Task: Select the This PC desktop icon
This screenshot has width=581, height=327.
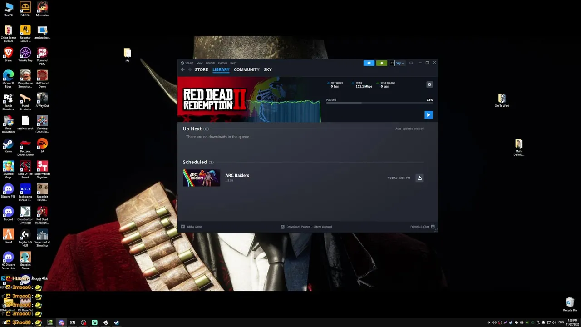Action: pos(8,9)
